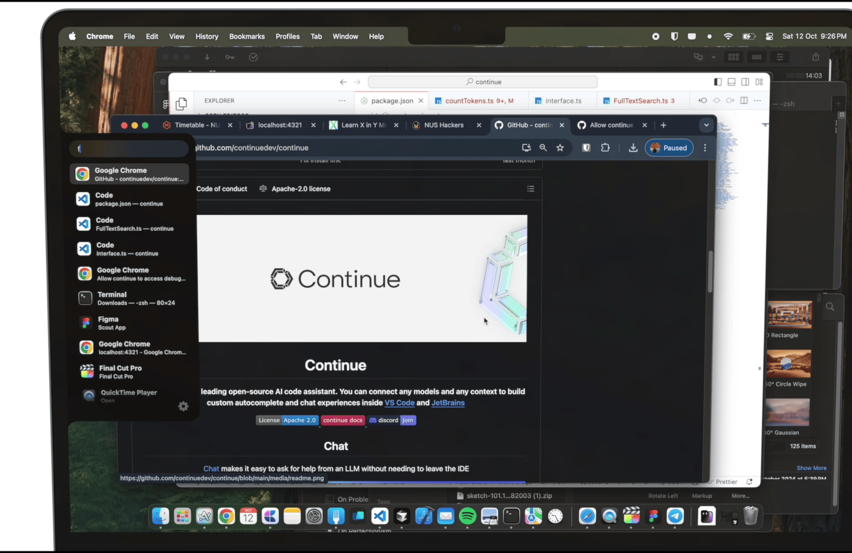The width and height of the screenshot is (852, 553).
Task: Click the Chrome downloads arrow icon
Action: (633, 148)
